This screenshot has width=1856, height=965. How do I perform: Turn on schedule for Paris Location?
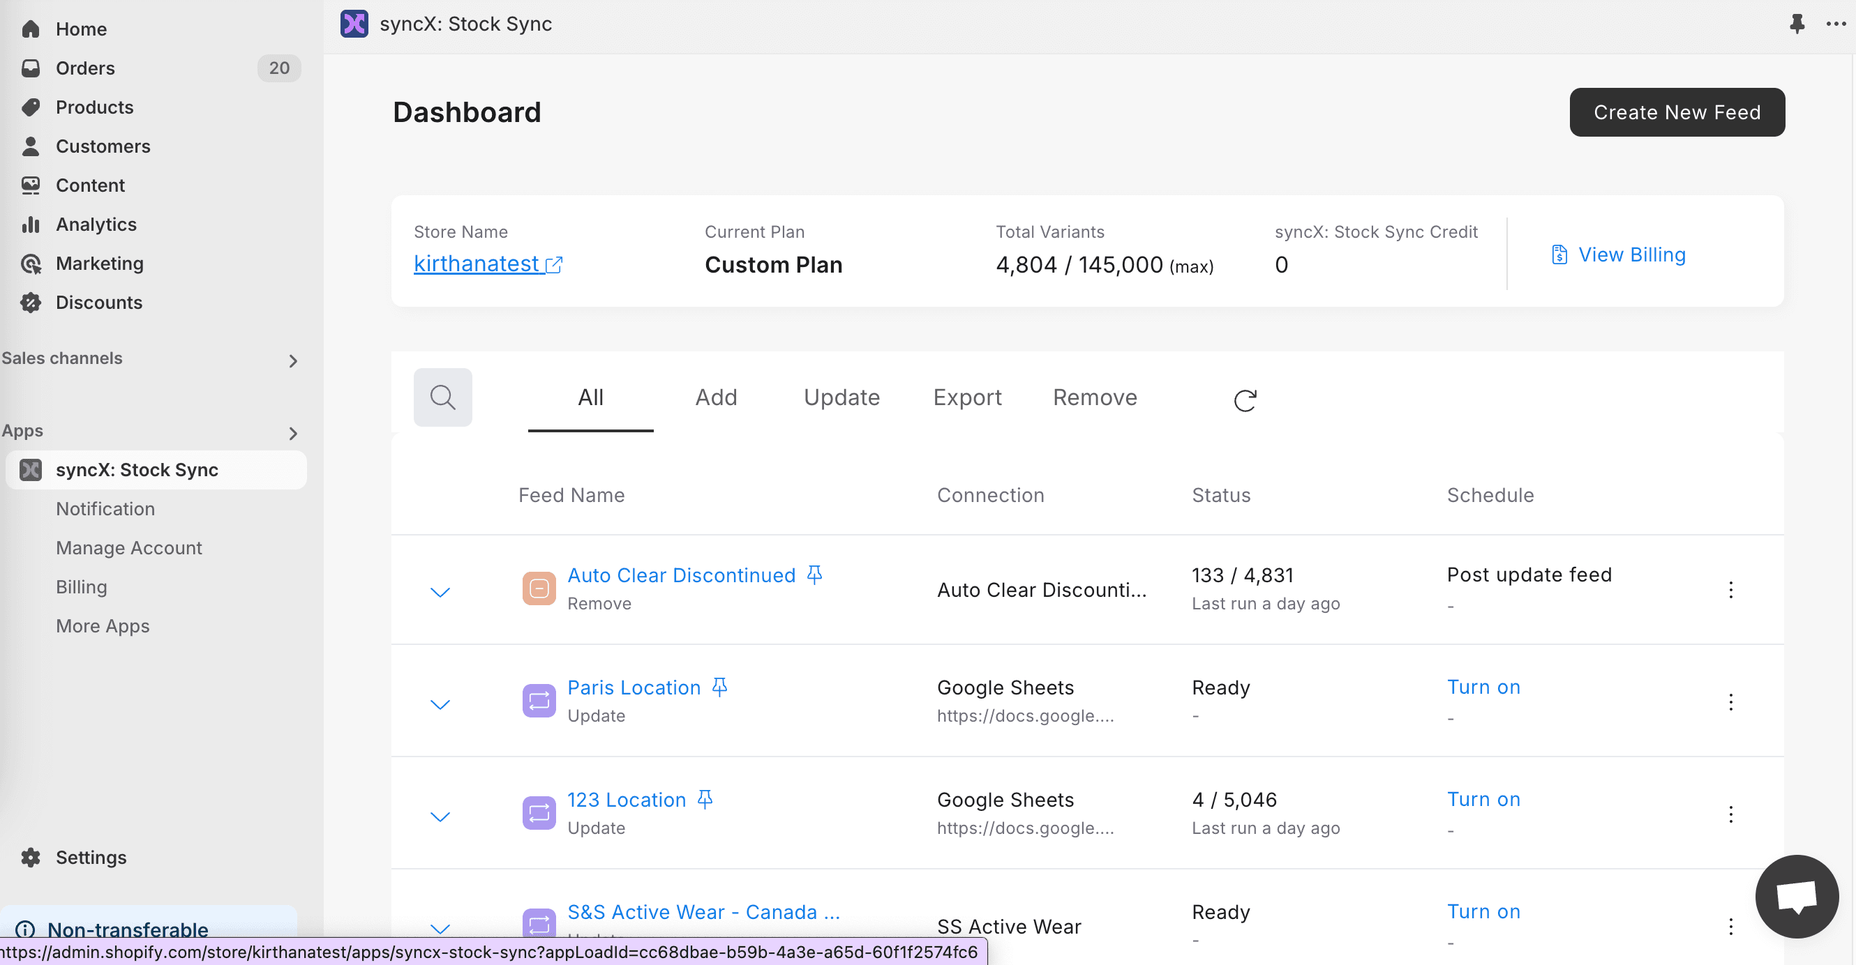[x=1483, y=687]
